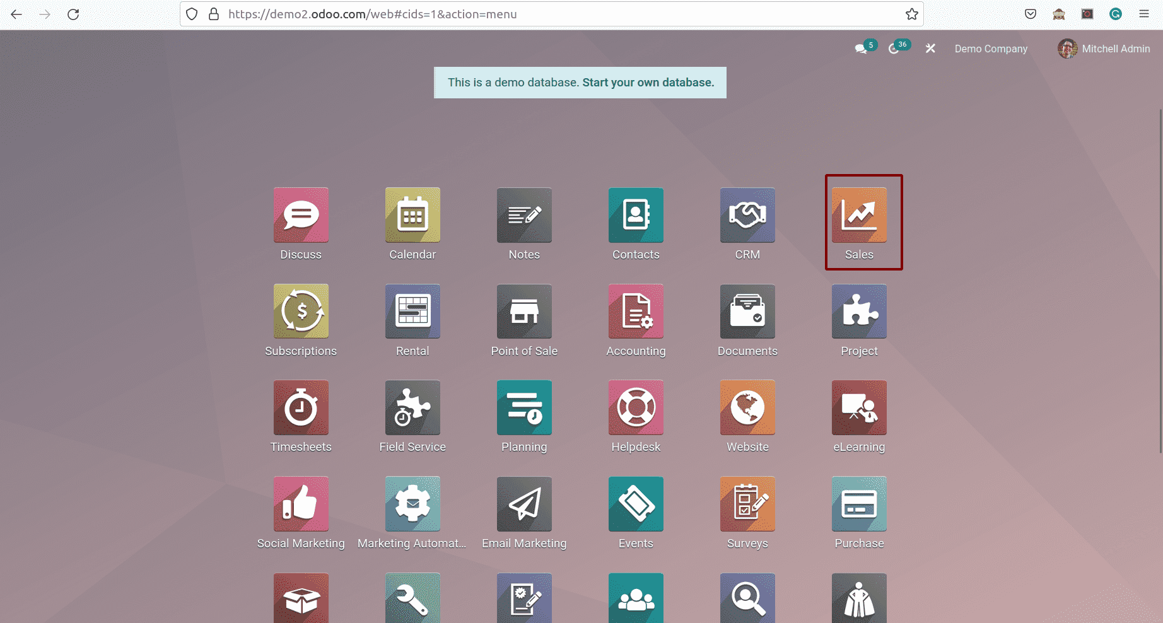Open the box Inventory app icon

tap(301, 598)
